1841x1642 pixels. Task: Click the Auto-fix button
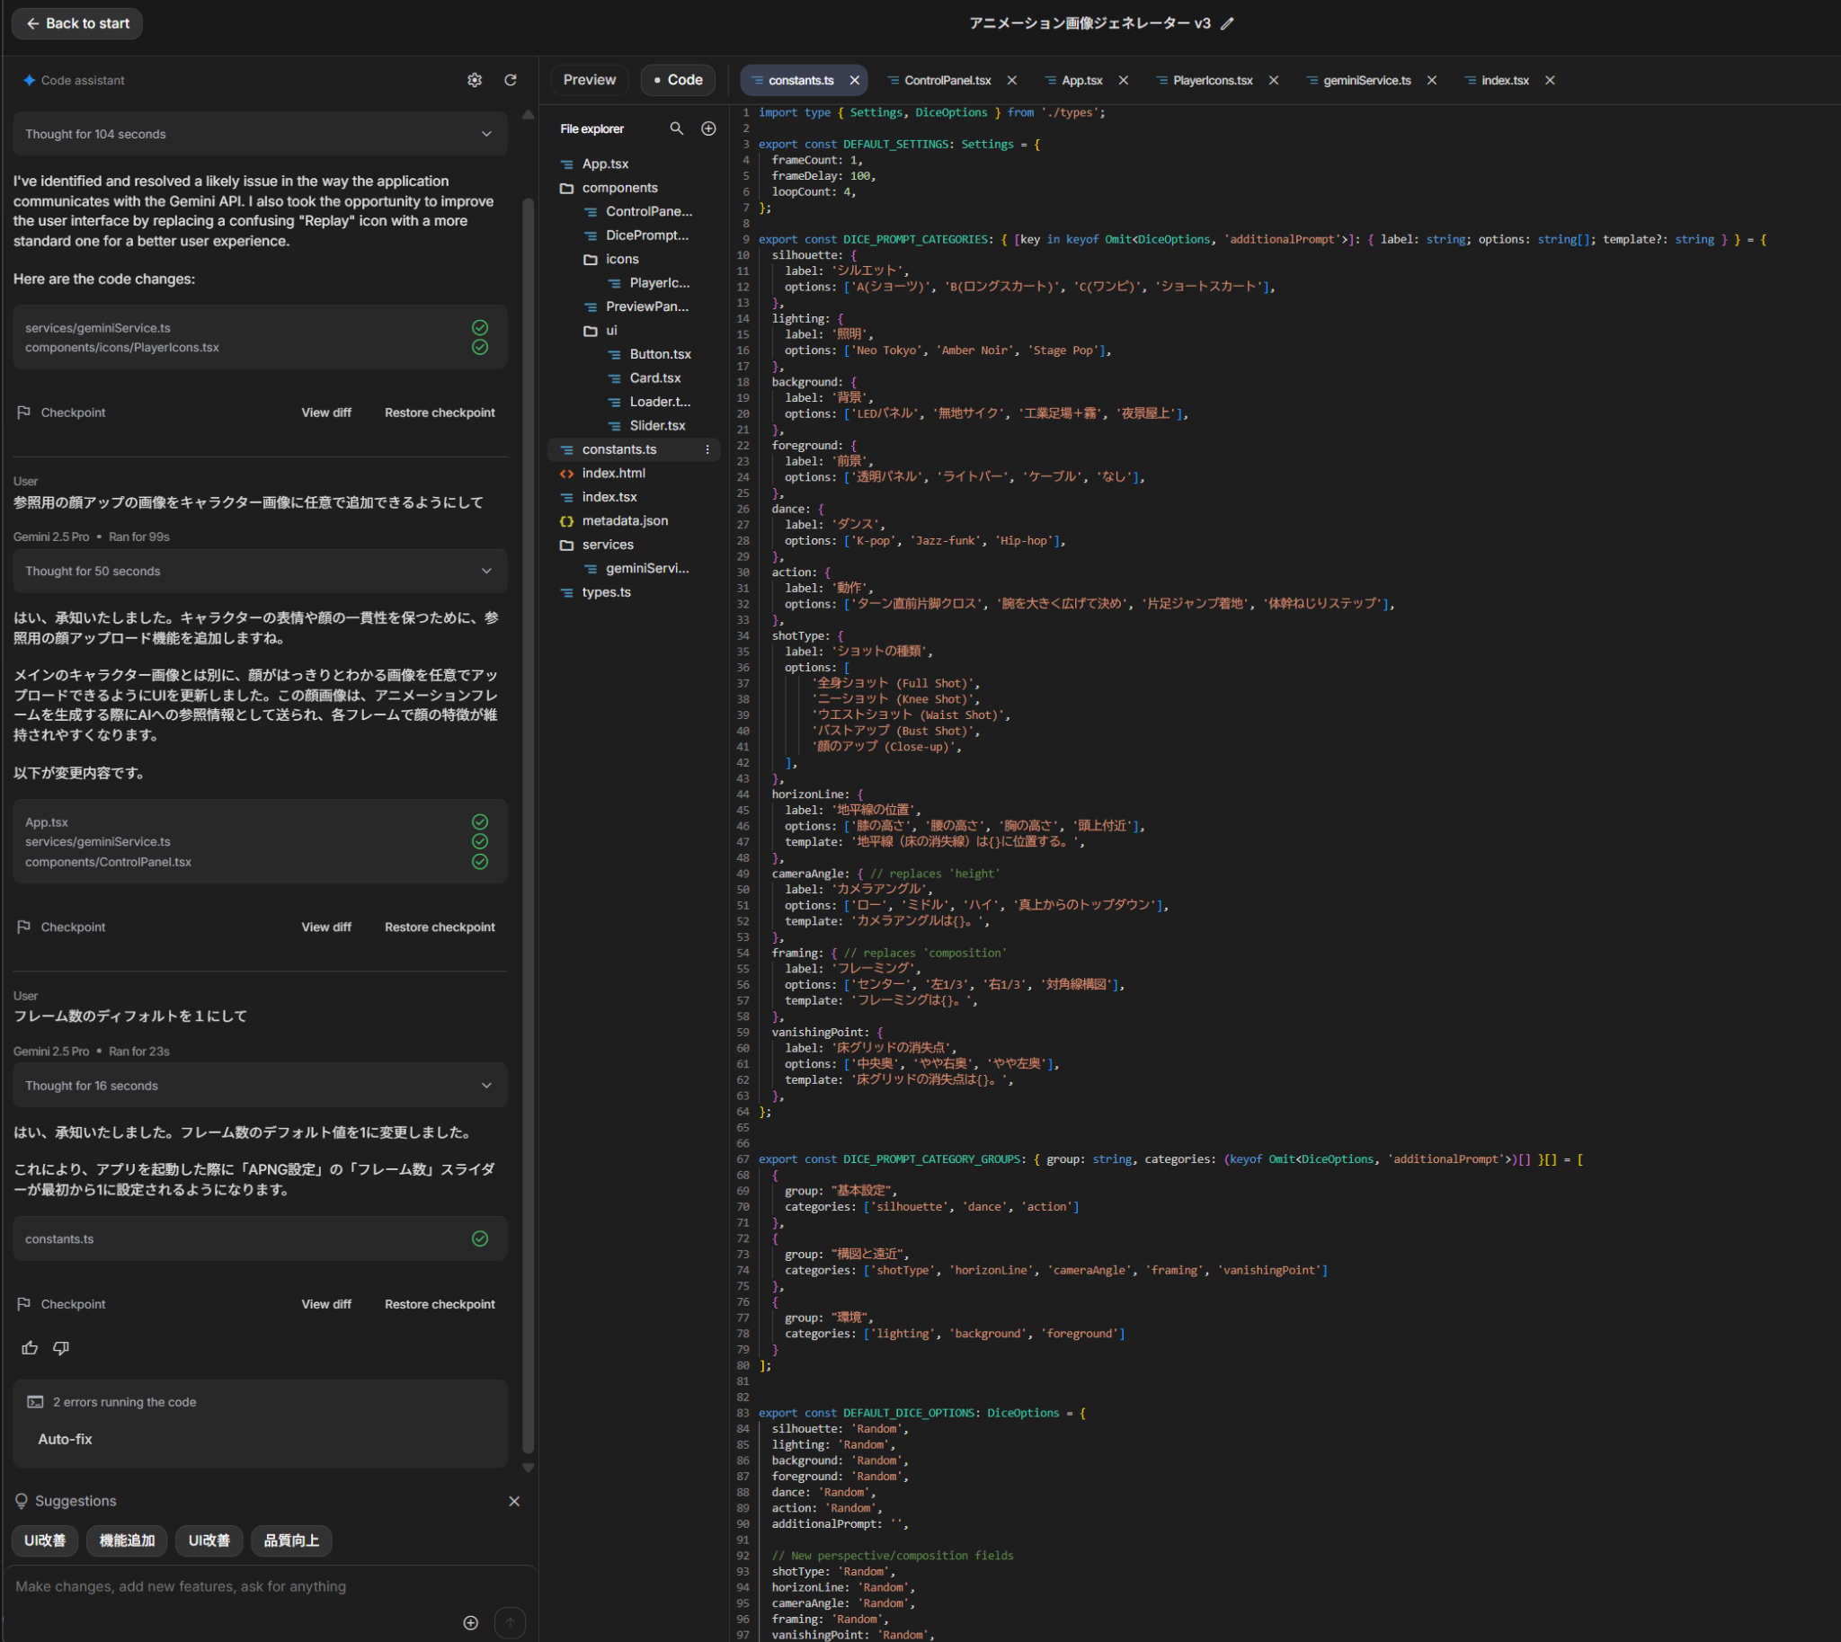tap(65, 1439)
